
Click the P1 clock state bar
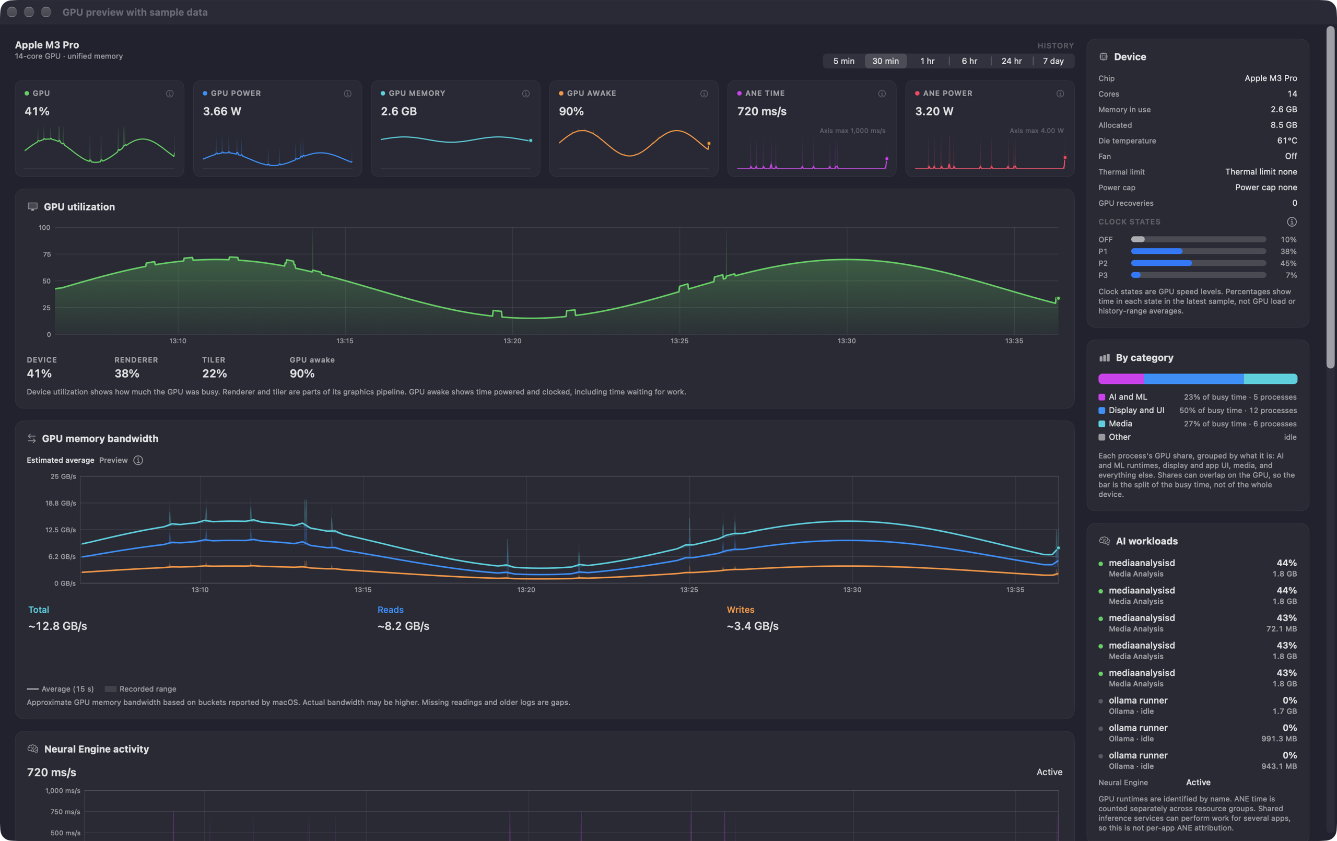(1198, 252)
